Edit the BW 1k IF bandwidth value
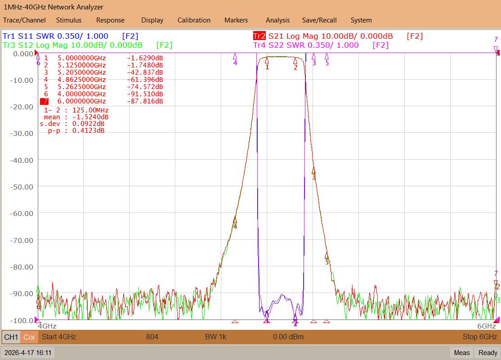 [216, 337]
